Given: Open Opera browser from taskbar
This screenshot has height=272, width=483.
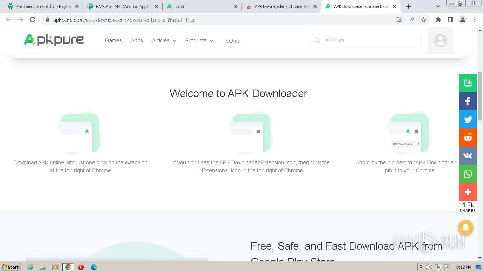Looking at the screenshot, I should [81, 267].
